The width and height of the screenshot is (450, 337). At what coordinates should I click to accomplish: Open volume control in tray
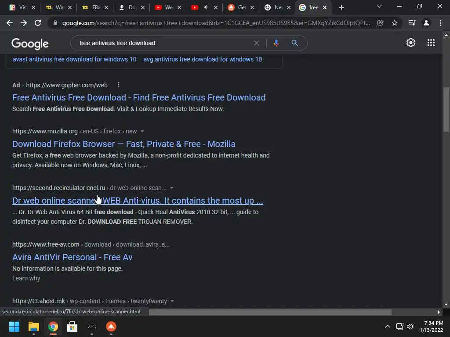coord(410,326)
